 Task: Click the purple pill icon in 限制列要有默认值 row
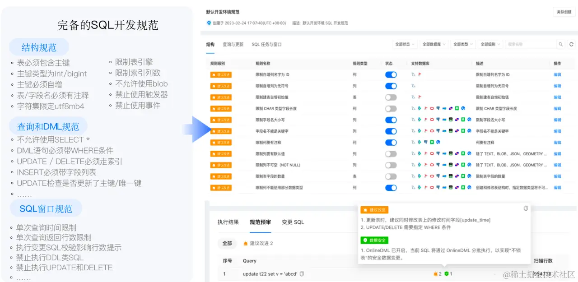[x=457, y=153]
